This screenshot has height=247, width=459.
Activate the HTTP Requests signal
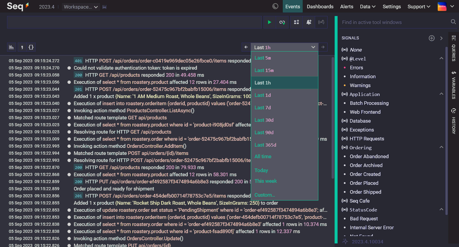367,139
